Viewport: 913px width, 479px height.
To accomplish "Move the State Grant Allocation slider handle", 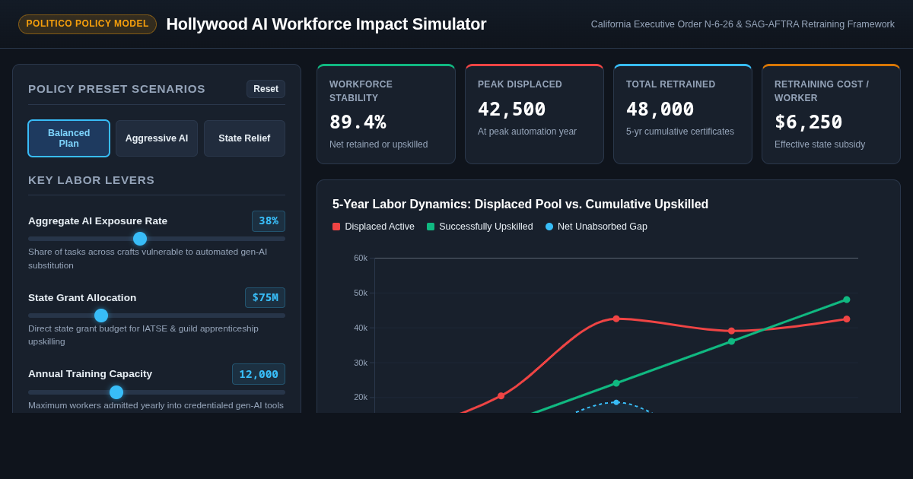I will (101, 316).
